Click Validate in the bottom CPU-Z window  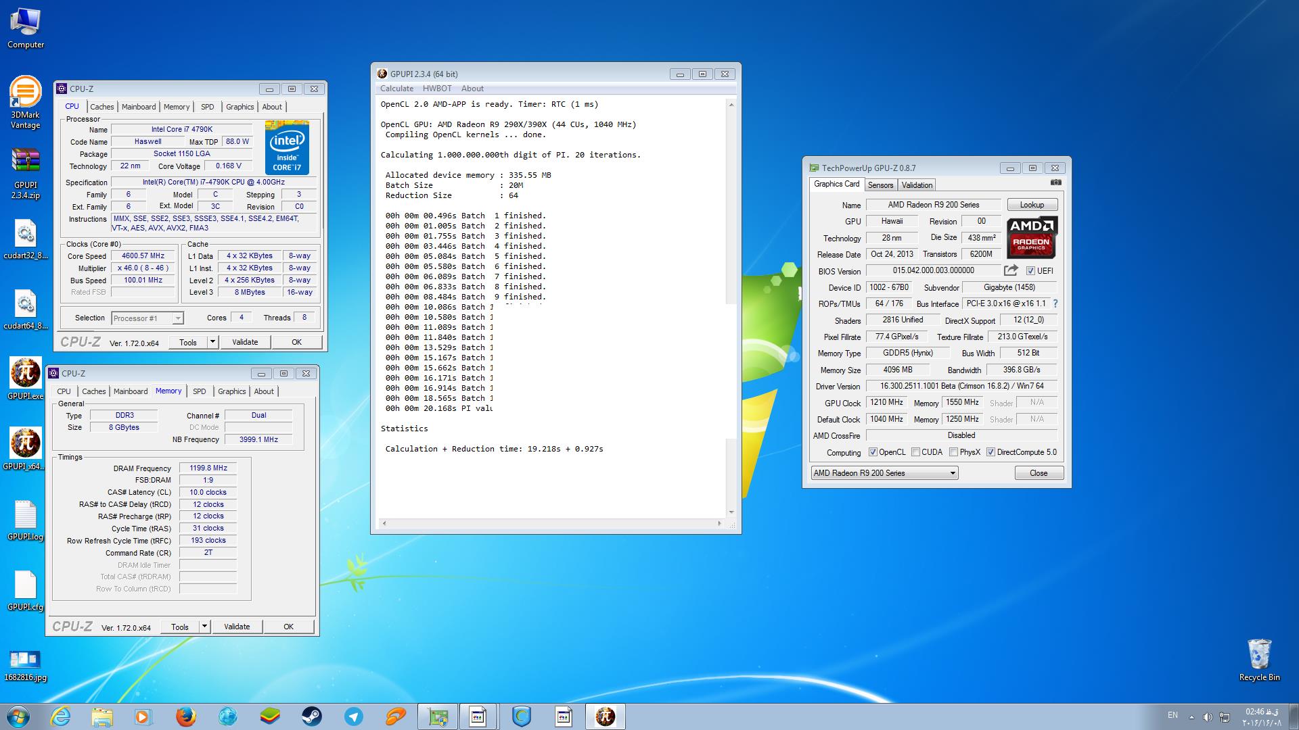(x=237, y=627)
